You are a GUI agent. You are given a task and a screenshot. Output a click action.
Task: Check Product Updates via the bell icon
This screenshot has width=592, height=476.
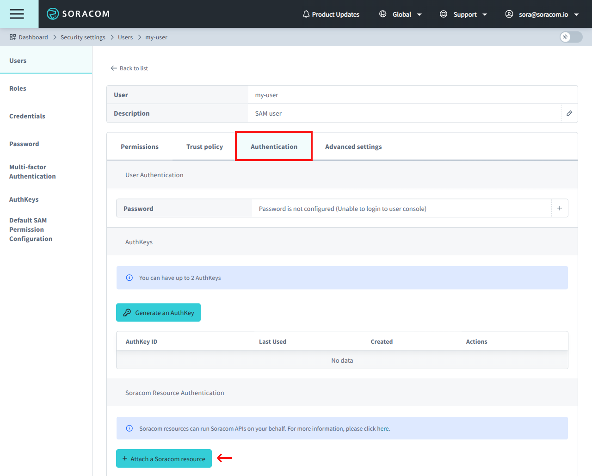point(306,14)
